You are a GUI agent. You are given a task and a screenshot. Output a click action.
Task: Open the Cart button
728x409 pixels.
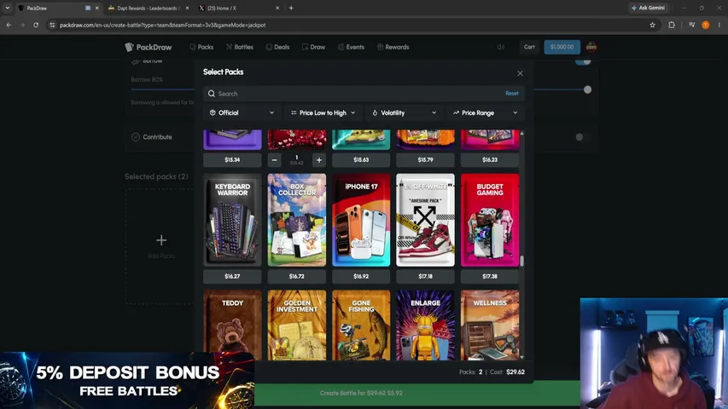[x=529, y=47]
